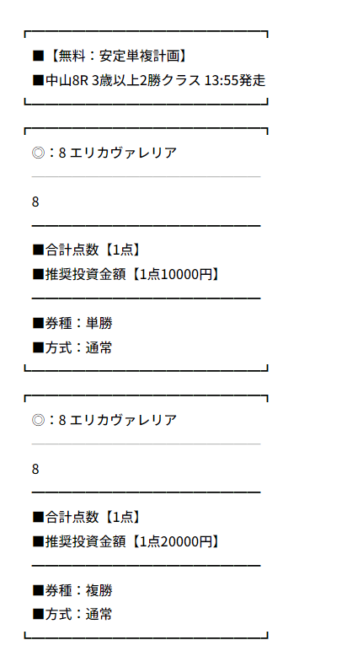Click 推奨投資金額【1点20000円】 text

pos(126,541)
